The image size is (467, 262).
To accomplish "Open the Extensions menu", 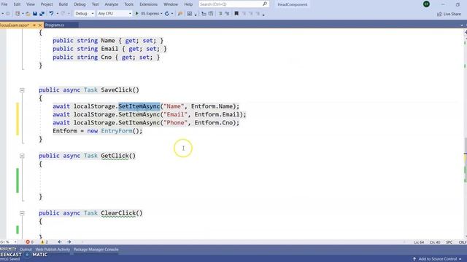I will point(148,4).
